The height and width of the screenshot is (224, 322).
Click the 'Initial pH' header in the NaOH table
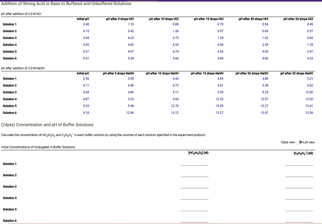pyautogui.click(x=83, y=73)
